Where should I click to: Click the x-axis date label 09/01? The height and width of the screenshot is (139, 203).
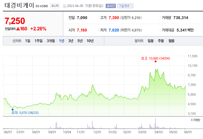click(52, 132)
